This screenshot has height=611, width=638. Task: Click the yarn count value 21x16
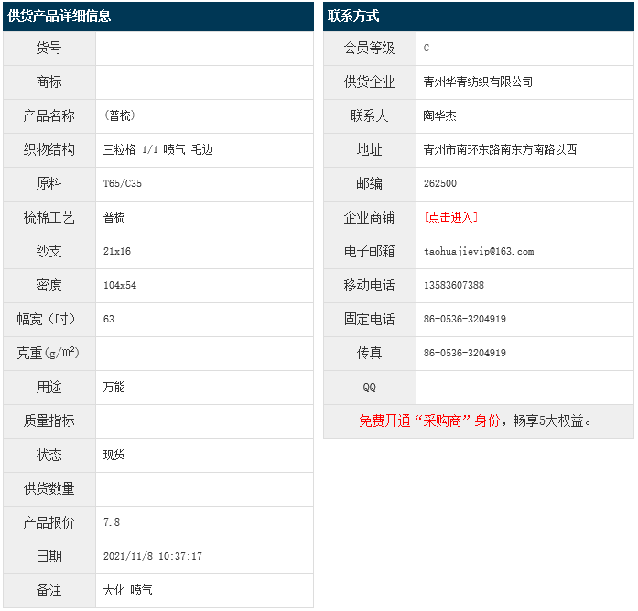click(117, 251)
